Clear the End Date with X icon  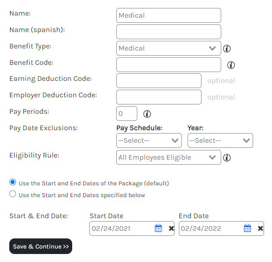click(x=260, y=228)
